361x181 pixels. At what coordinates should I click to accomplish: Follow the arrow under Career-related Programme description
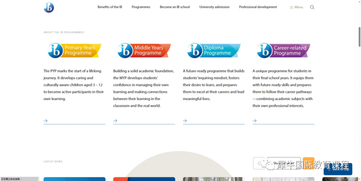(x=255, y=121)
